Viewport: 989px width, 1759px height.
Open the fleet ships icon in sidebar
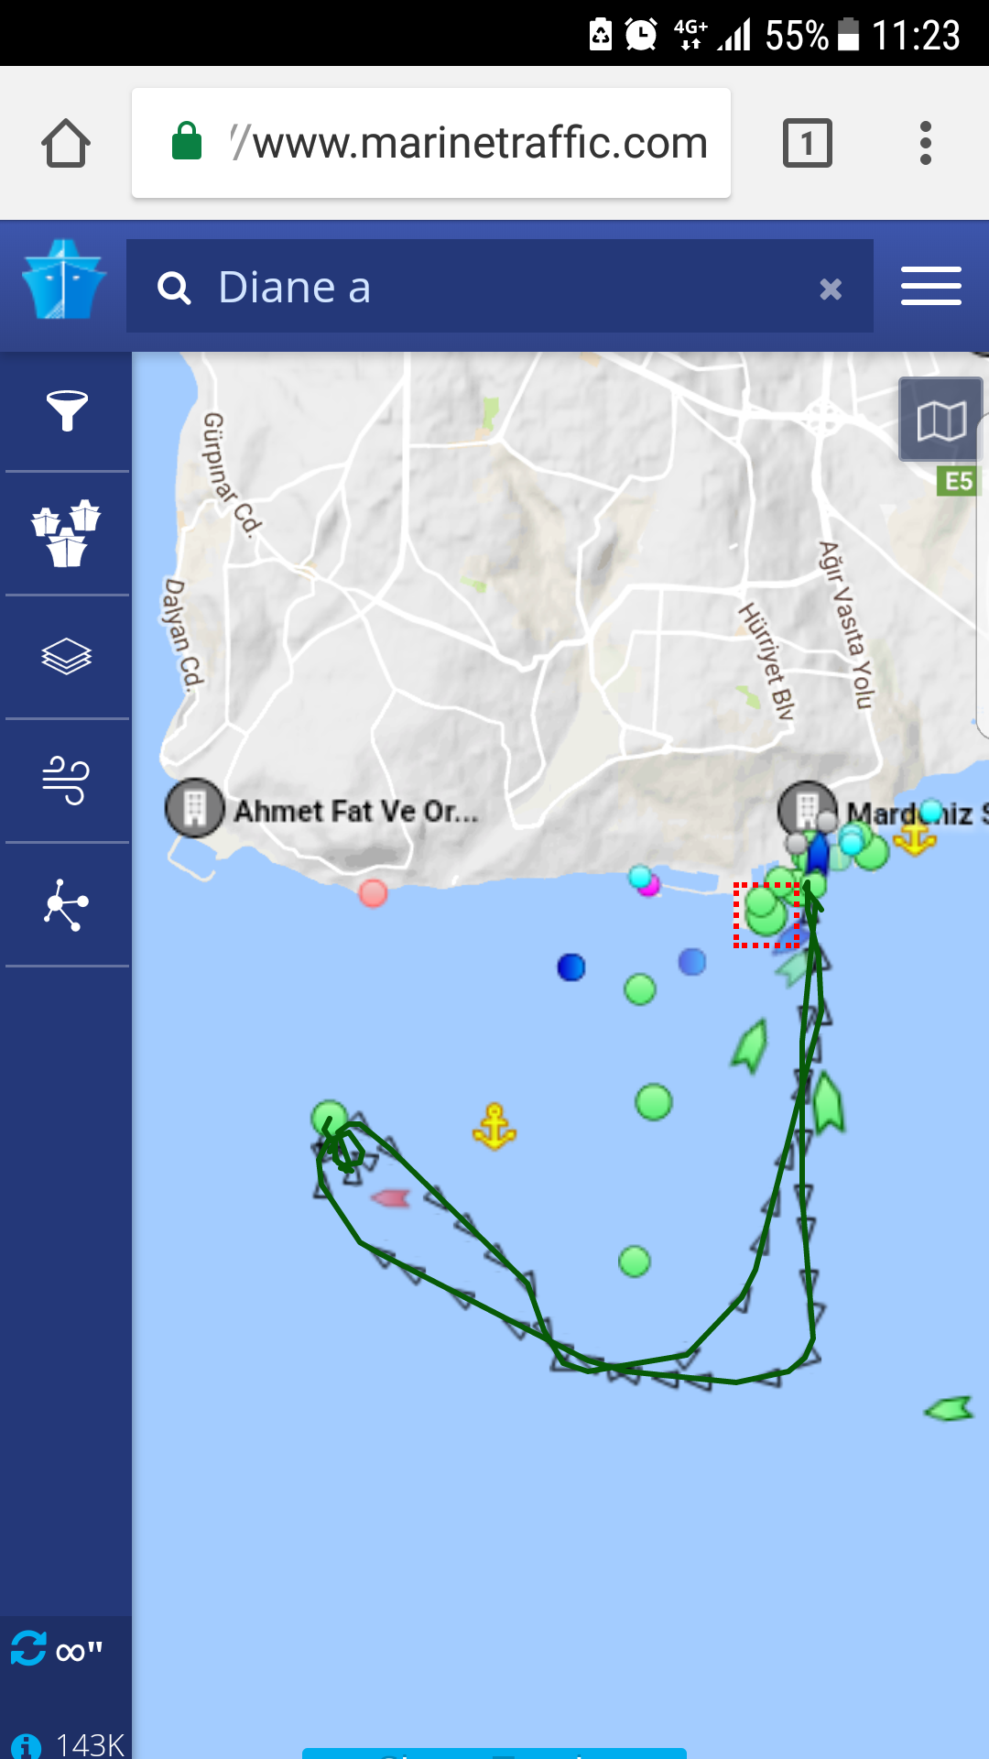(66, 533)
